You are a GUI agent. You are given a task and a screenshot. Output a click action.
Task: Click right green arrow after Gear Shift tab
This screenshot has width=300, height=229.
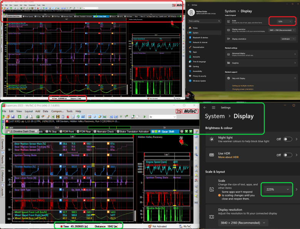191,131
